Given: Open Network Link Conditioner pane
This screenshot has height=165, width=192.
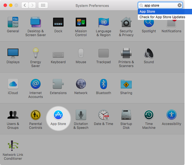Looking at the screenshot, I should point(13,150).
